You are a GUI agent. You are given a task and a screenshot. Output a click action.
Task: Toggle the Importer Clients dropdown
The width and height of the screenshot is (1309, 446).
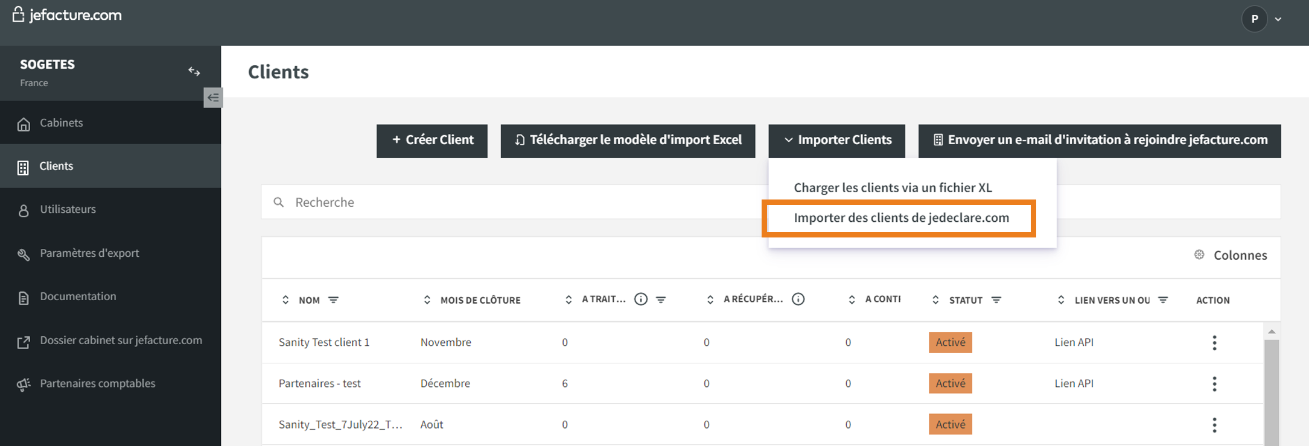836,140
